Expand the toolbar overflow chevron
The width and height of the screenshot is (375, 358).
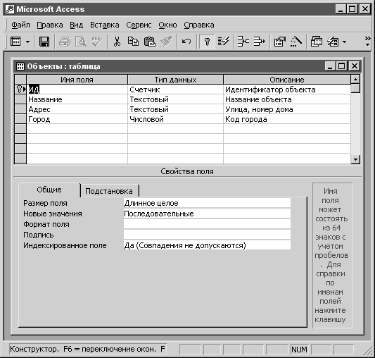pos(367,41)
